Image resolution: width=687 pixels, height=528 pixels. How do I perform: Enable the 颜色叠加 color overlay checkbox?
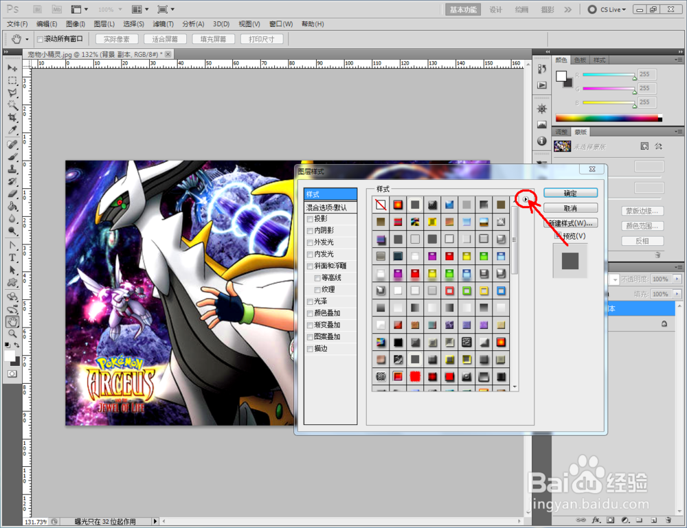310,314
